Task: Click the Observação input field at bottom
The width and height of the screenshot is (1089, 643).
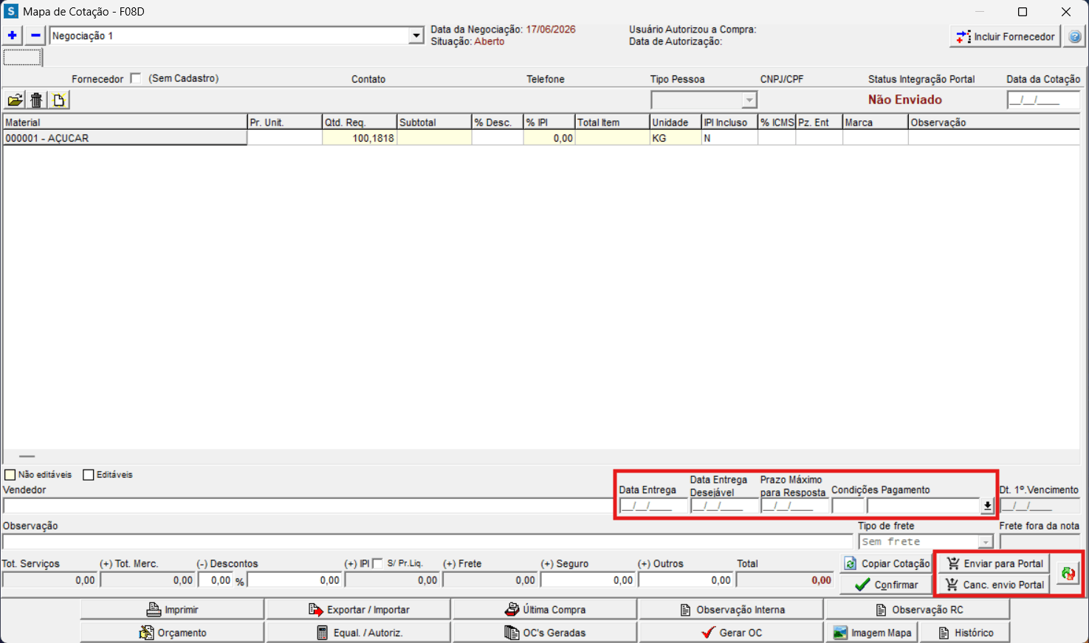Action: pos(428,542)
